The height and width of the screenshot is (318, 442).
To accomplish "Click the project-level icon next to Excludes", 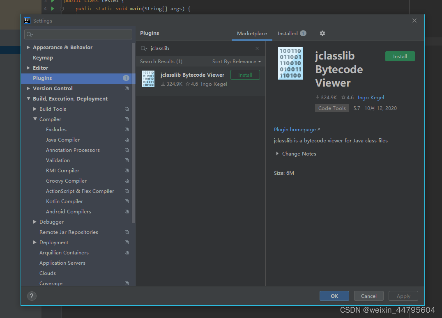I will click(127, 130).
